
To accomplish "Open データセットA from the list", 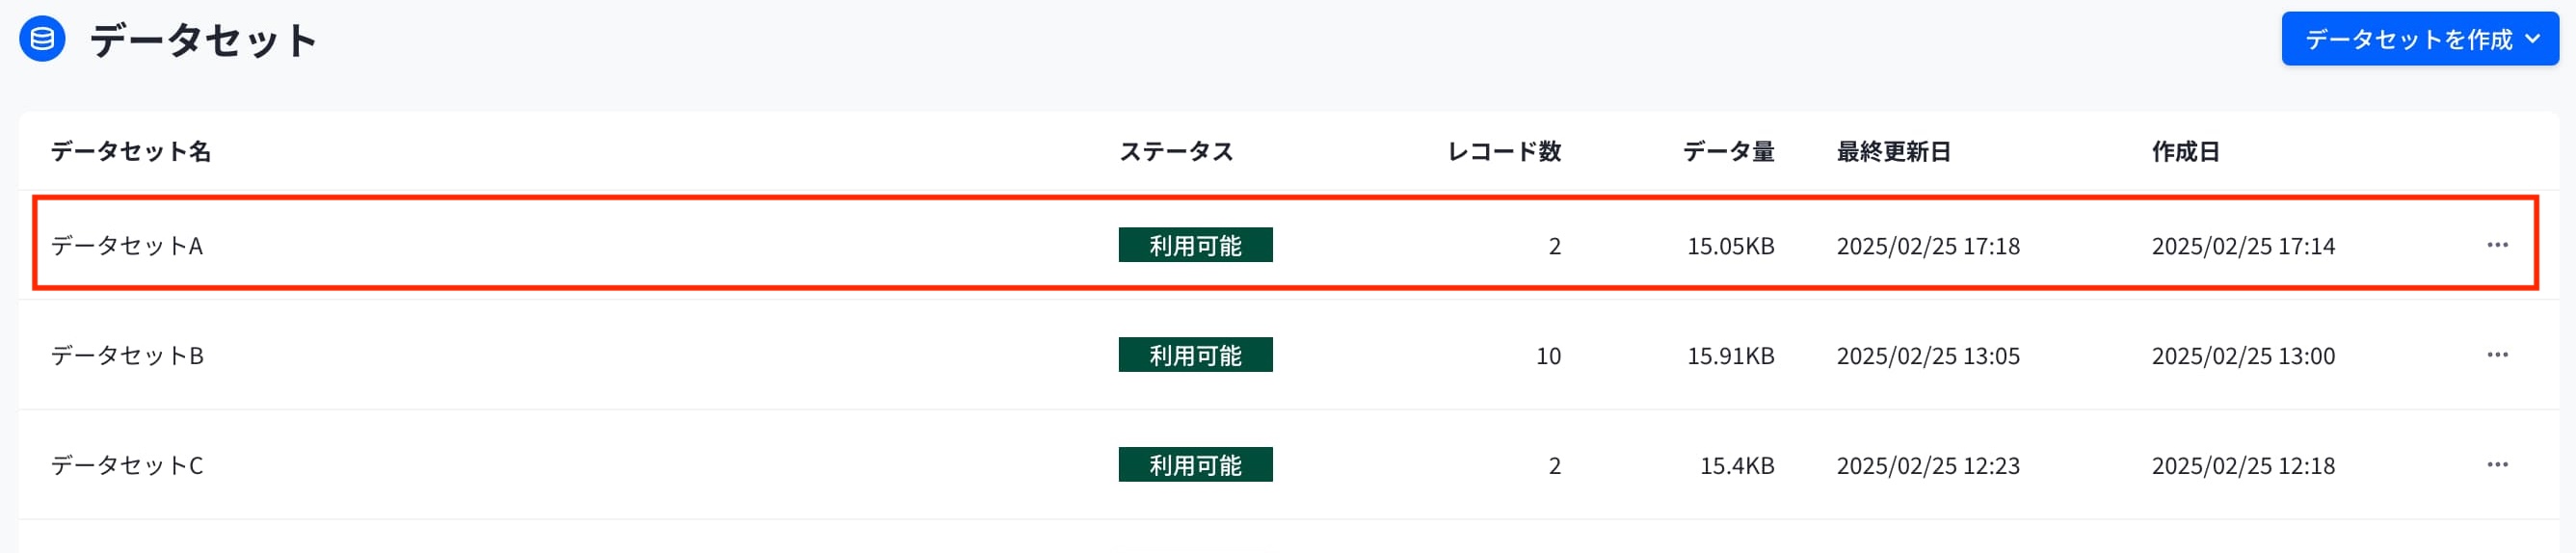I will (127, 246).
